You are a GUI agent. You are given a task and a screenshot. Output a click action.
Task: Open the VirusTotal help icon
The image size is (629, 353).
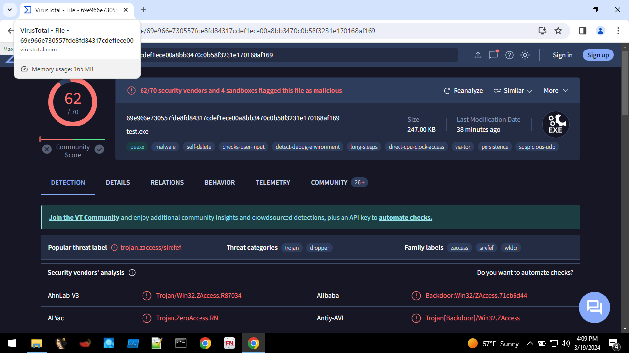[x=509, y=55]
